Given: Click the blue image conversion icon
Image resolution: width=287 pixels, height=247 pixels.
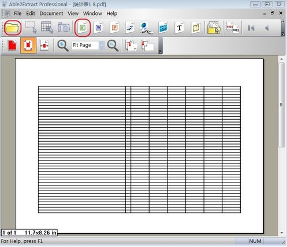Looking at the screenshot, I should tap(163, 28).
